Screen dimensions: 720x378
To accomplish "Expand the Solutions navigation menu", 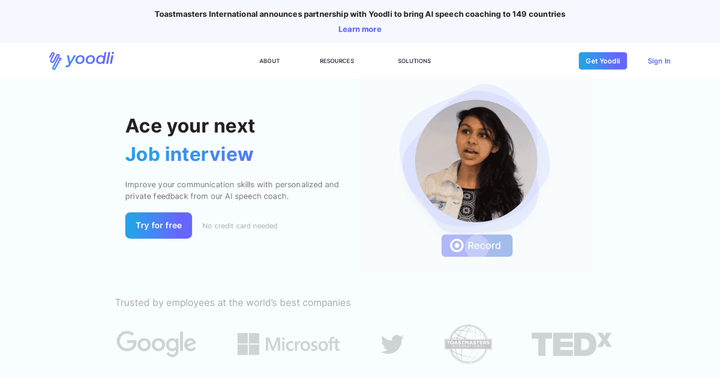I will 414,61.
